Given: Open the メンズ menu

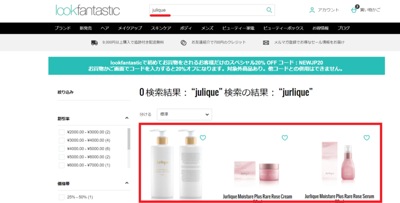Looking at the screenshot, I should click(x=207, y=28).
